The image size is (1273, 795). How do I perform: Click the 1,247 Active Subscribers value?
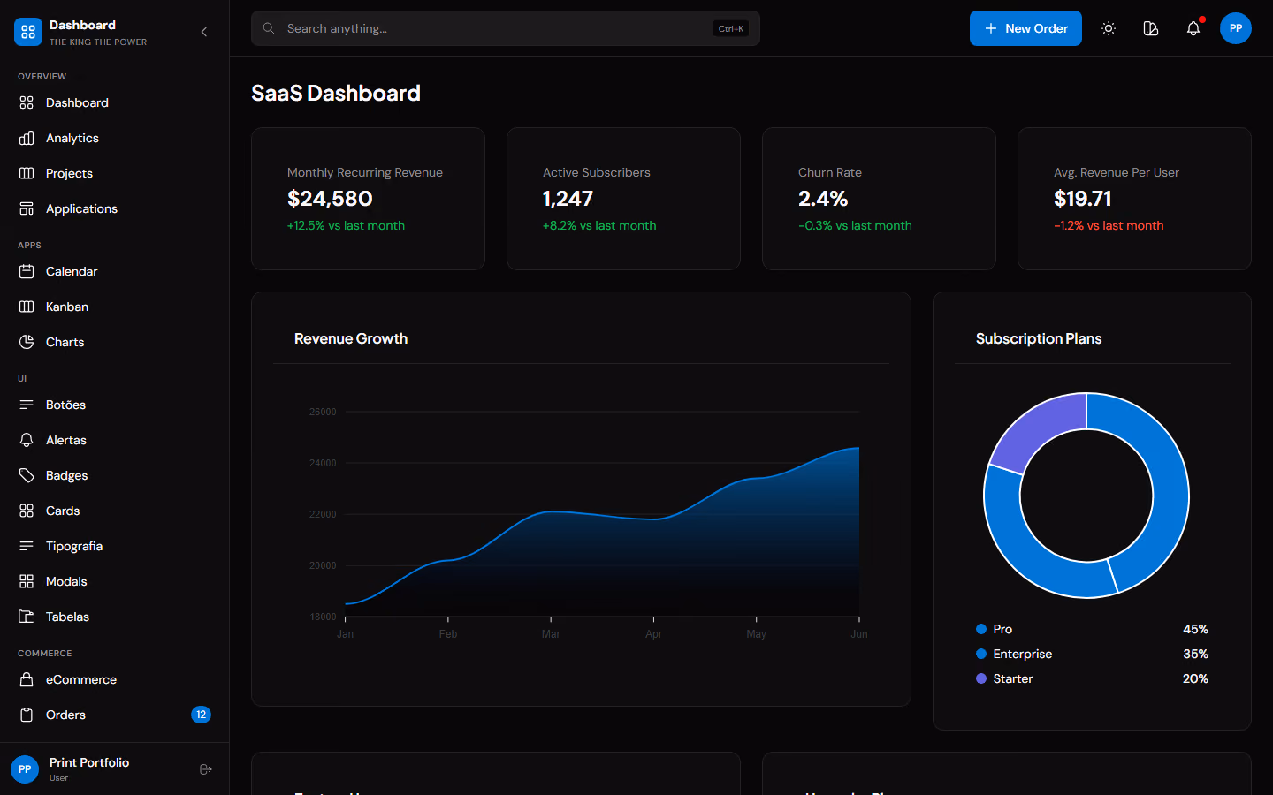[568, 199]
